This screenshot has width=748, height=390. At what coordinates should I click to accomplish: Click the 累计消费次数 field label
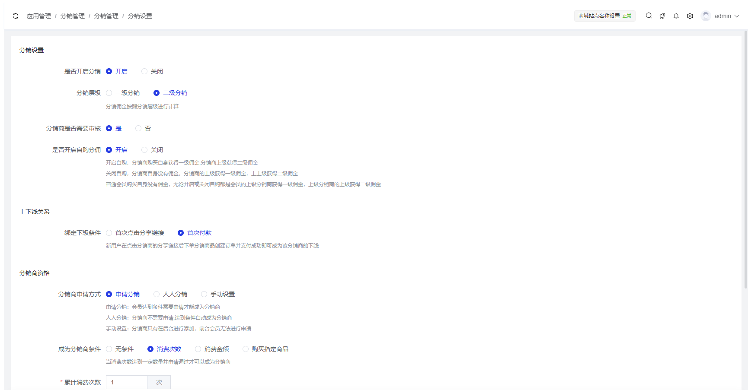point(83,382)
